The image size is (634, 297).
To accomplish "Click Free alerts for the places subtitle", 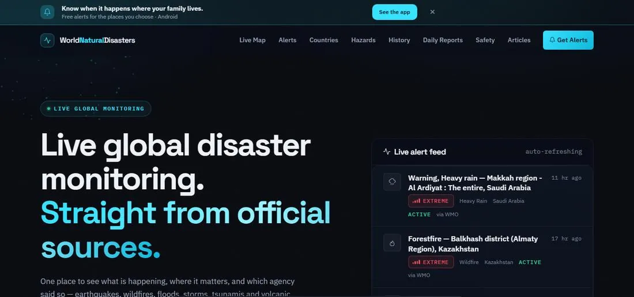I will click(x=120, y=17).
